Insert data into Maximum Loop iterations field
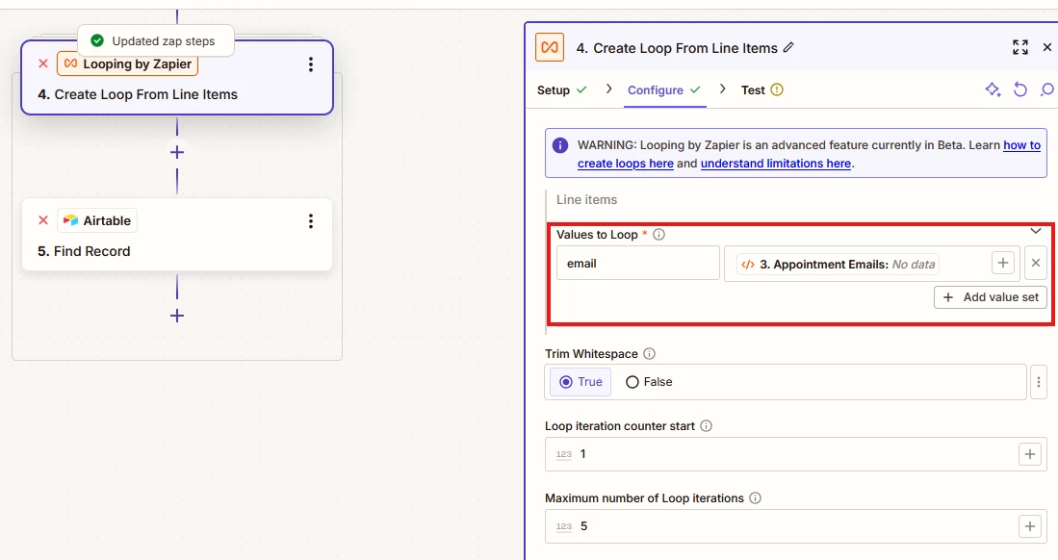 point(1030,526)
